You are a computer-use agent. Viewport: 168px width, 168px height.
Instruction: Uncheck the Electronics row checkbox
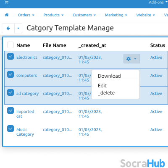pyautogui.click(x=10, y=56)
